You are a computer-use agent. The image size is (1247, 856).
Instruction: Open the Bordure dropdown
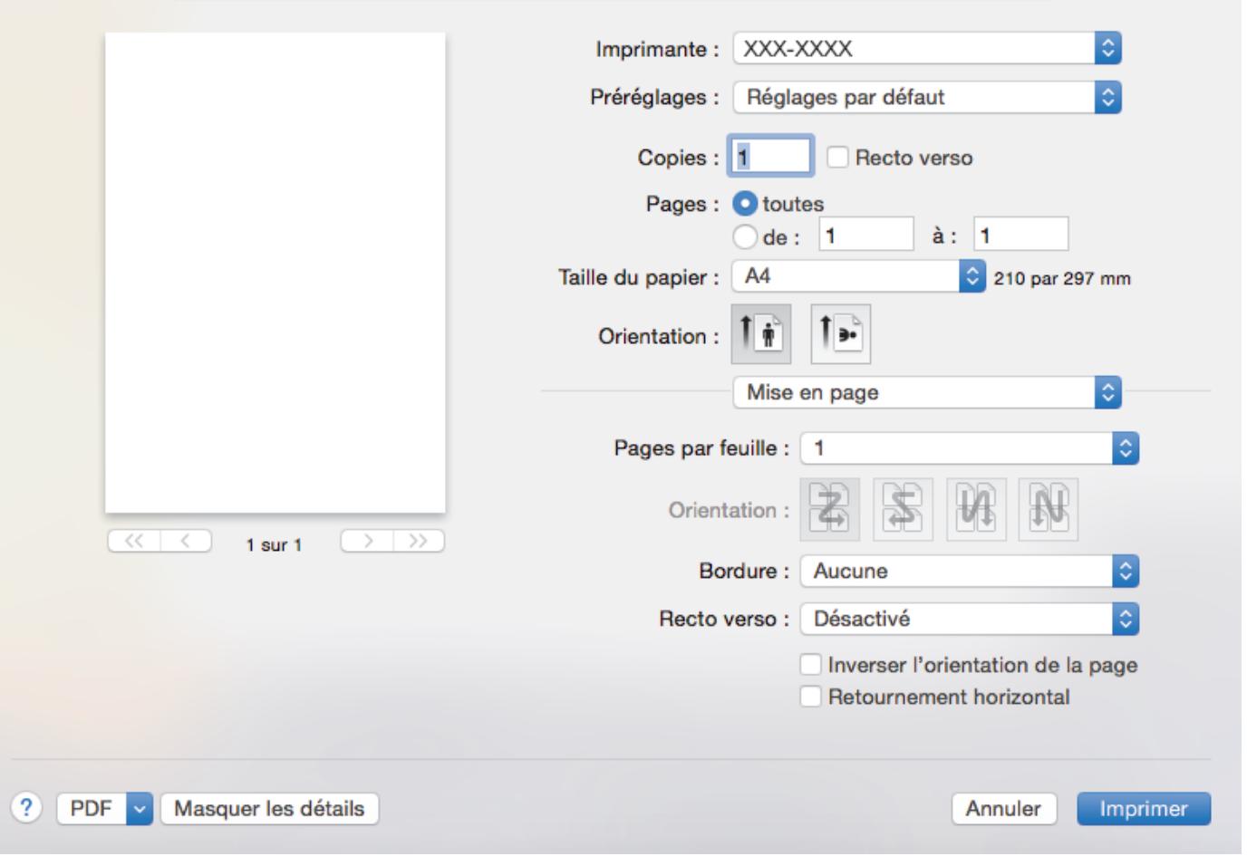coord(965,572)
